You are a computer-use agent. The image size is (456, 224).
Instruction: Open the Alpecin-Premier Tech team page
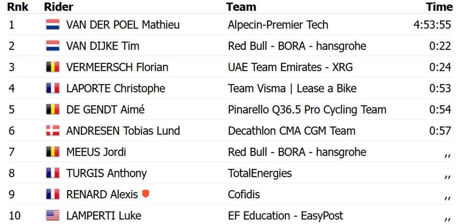[x=278, y=25]
